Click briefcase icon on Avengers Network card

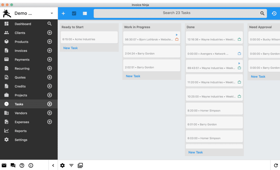point(239,53)
